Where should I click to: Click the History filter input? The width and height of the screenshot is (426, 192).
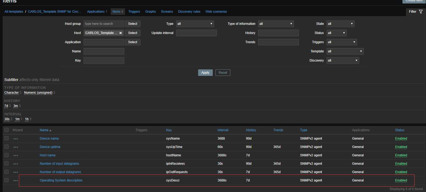[x=278, y=33]
